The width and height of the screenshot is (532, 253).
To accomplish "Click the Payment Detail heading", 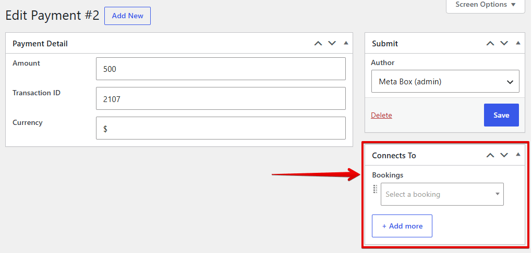I will pyautogui.click(x=40, y=44).
